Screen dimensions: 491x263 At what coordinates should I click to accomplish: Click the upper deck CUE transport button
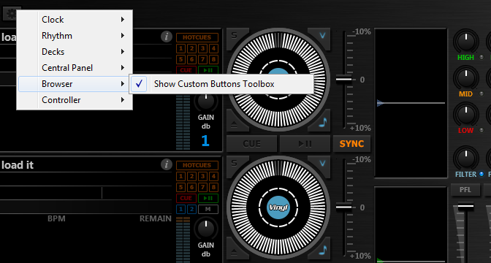click(252, 144)
